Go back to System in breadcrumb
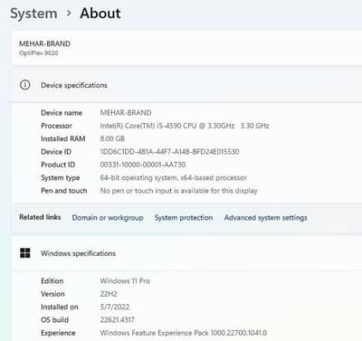The width and height of the screenshot is (362, 341). click(x=33, y=14)
